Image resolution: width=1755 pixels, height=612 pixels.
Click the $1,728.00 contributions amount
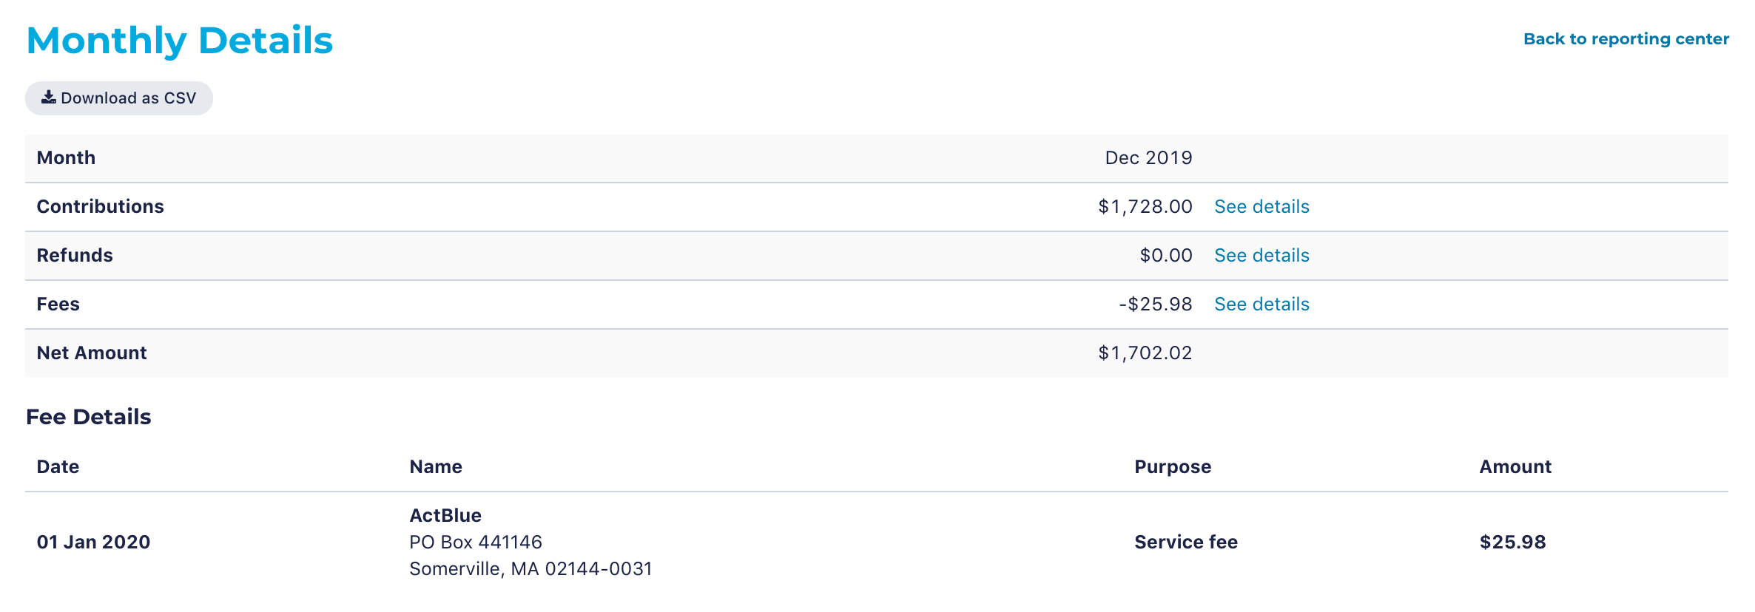[x=1145, y=207]
